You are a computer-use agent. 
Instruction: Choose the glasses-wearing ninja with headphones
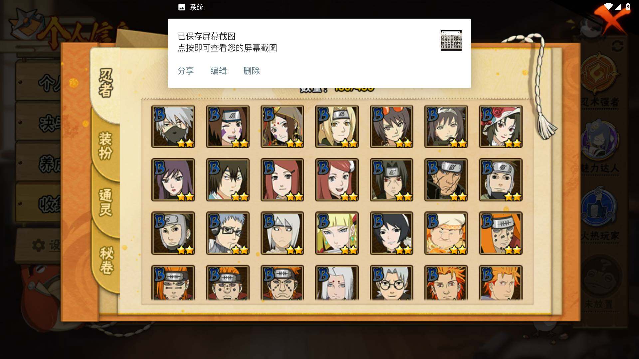pos(228,233)
